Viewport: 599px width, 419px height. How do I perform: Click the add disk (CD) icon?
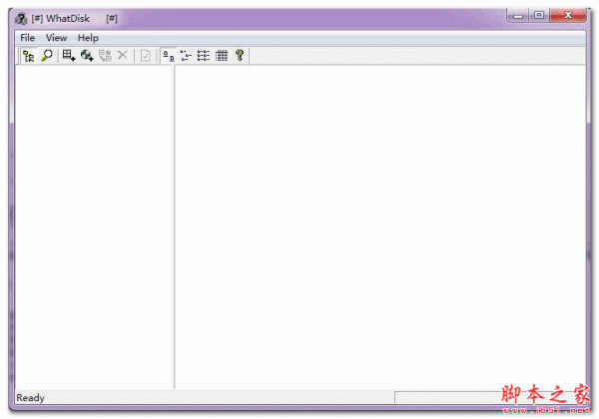pyautogui.click(x=87, y=56)
